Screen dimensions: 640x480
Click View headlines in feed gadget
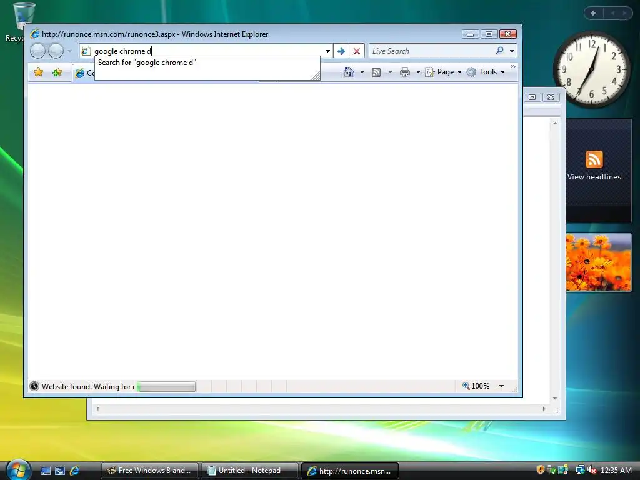(594, 177)
